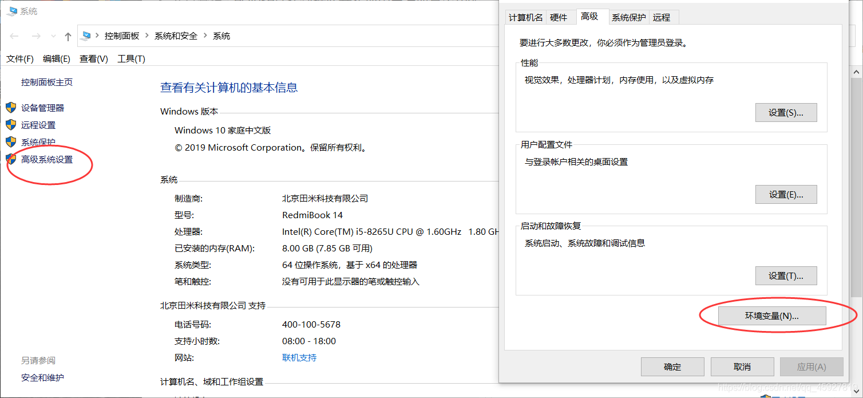Switch to the 硬件 tab
863x398 pixels.
point(560,17)
